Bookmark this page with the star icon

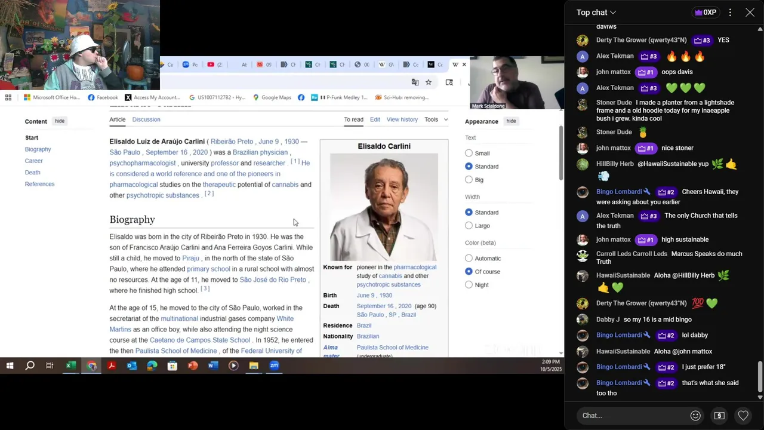429,82
